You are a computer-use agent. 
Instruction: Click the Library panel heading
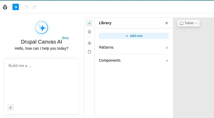coord(105,23)
